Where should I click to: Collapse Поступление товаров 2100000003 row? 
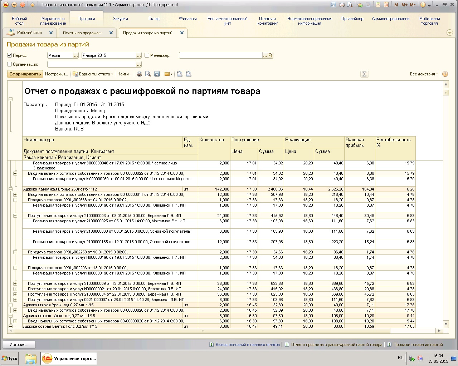pyautogui.click(x=15, y=216)
